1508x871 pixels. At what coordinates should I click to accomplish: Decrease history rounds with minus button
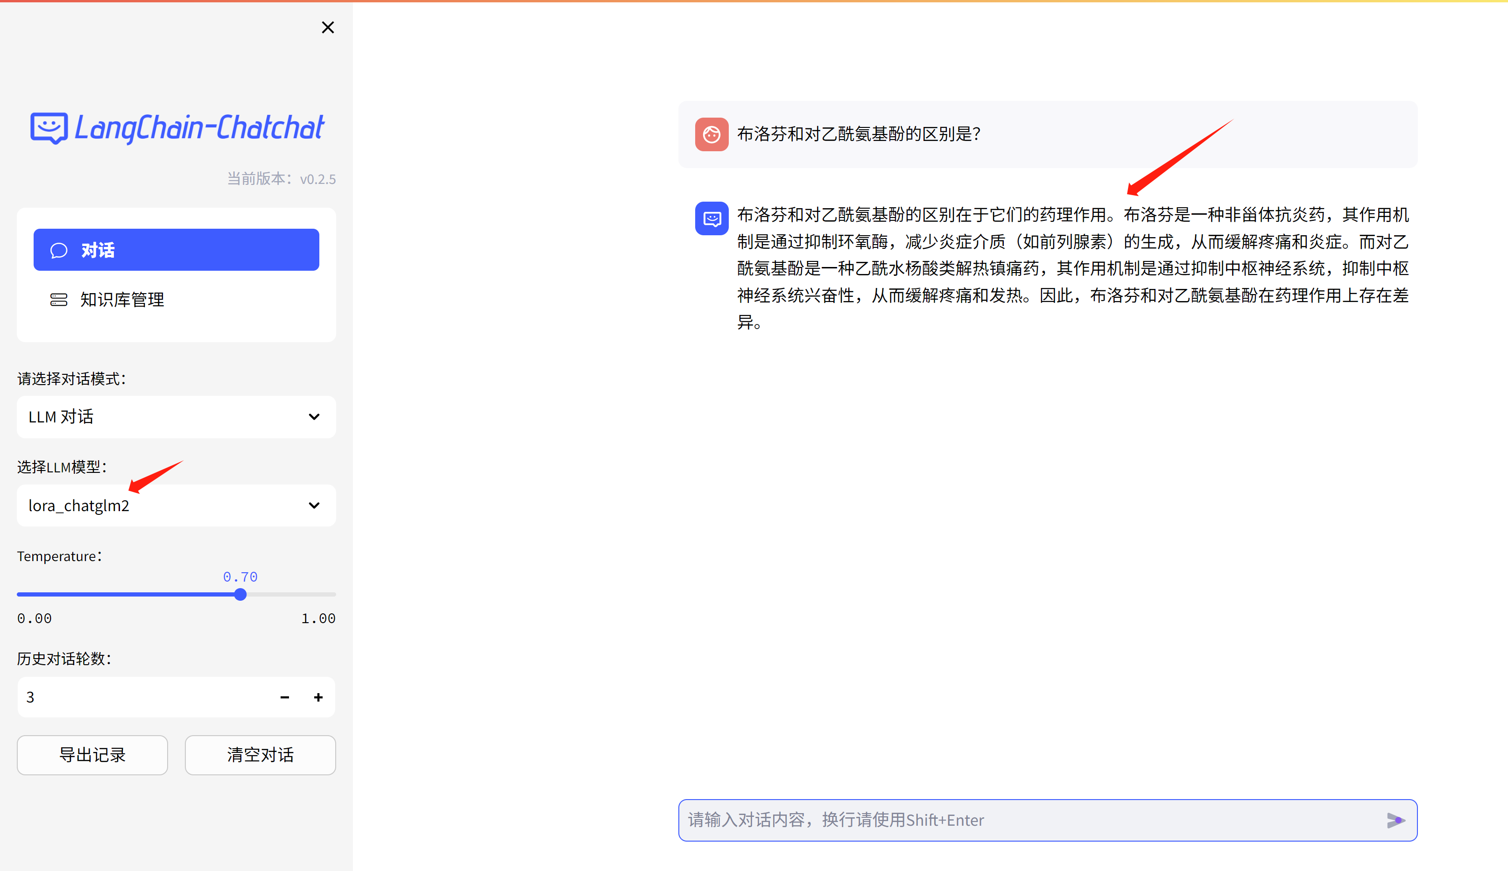coord(285,697)
